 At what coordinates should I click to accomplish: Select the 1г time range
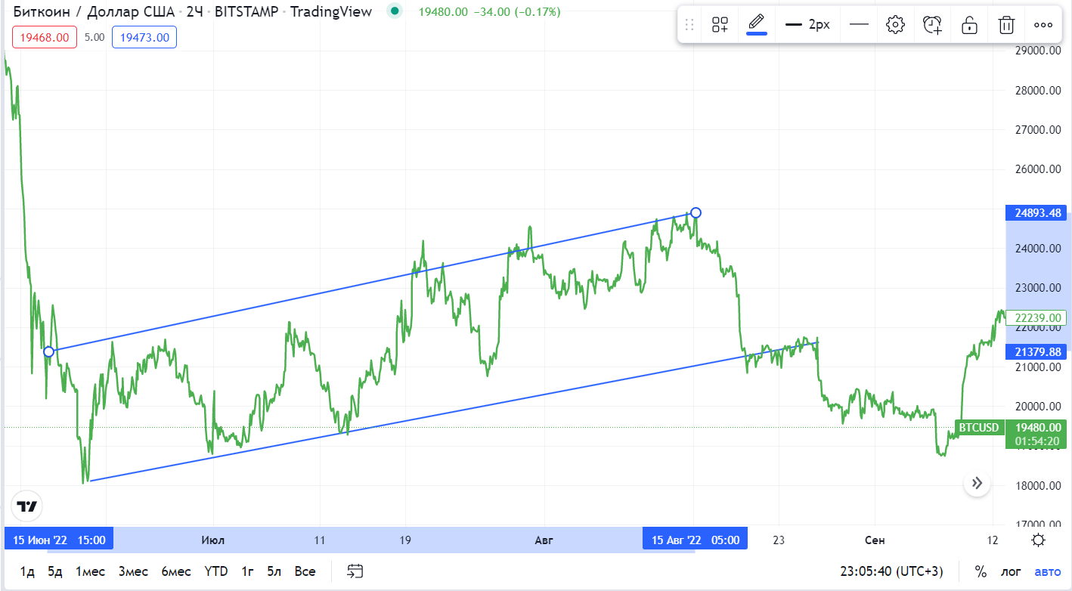(247, 571)
